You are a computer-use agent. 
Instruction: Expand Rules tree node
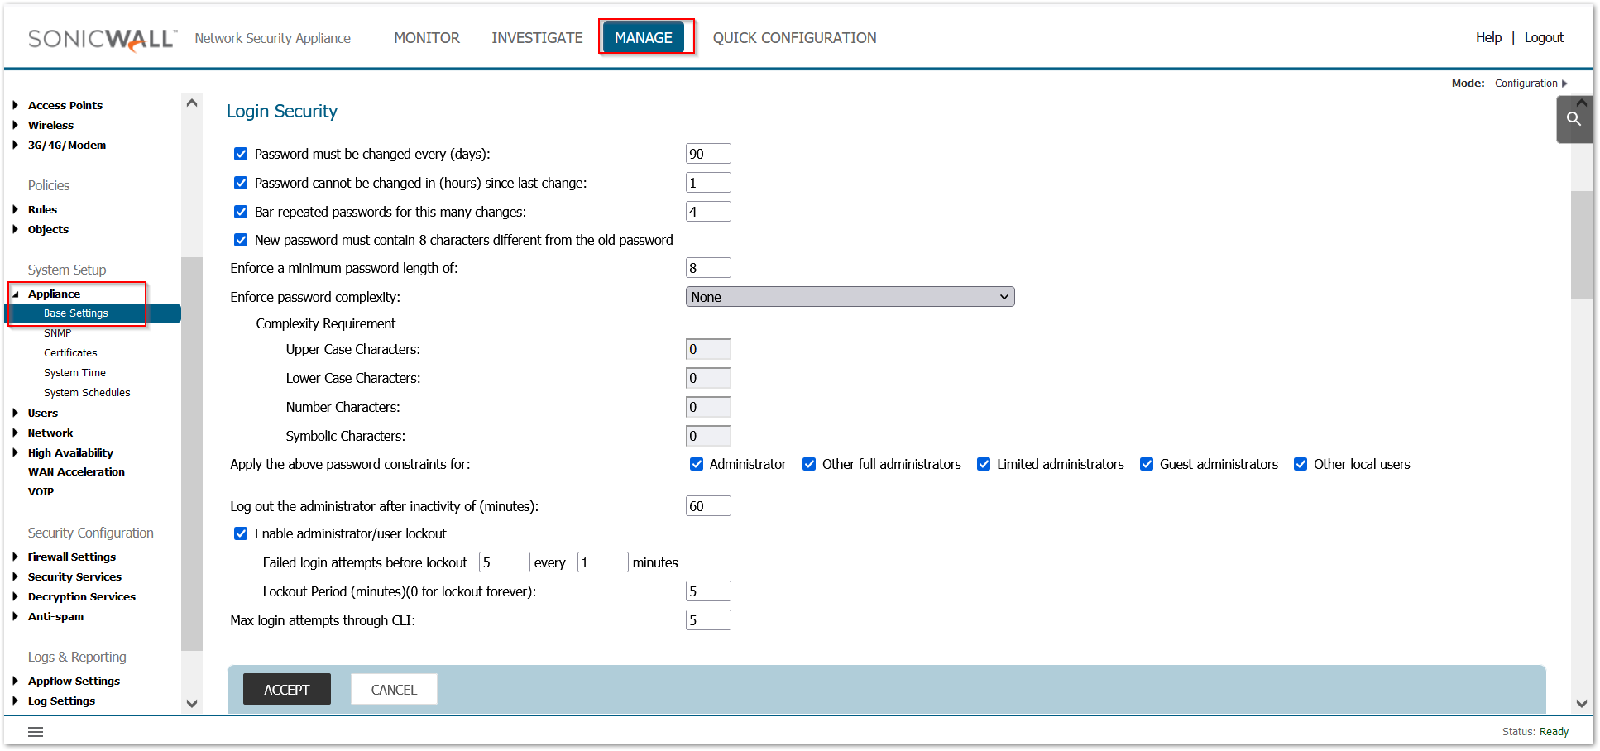[x=16, y=209]
